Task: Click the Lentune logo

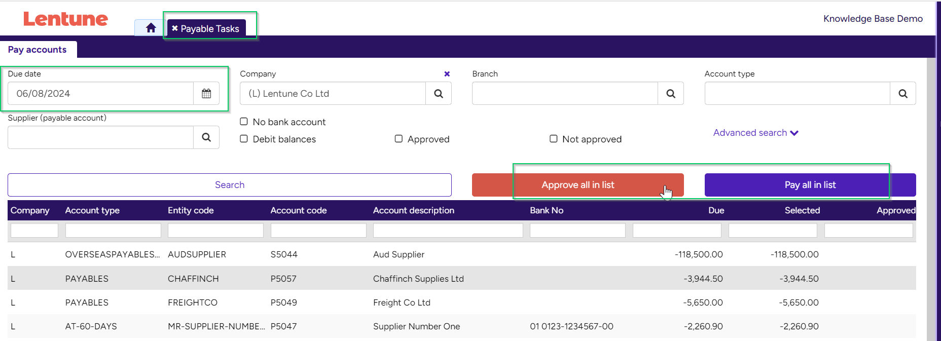Action: coord(65,19)
